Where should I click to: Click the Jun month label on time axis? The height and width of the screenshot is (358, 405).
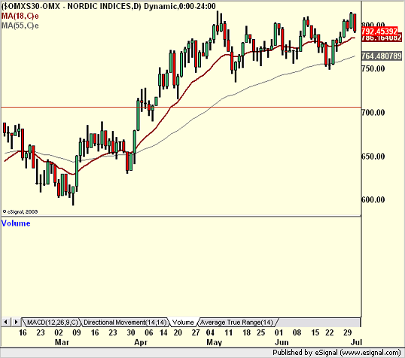click(x=282, y=342)
